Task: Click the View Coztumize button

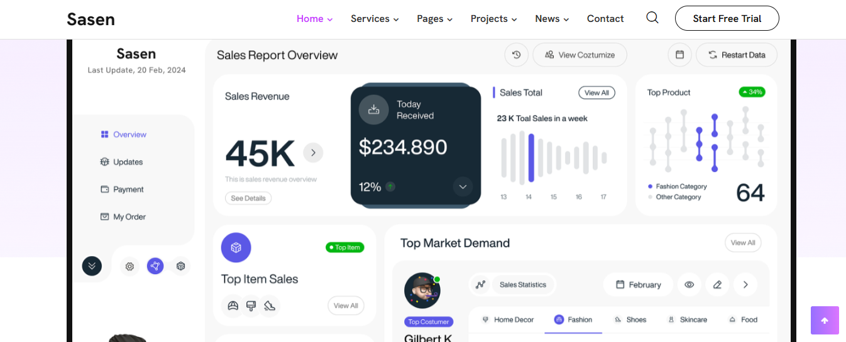Action: coord(580,55)
